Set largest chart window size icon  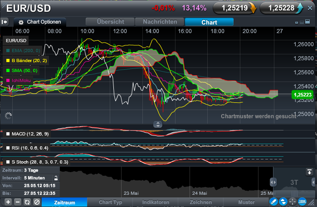tap(307, 22)
